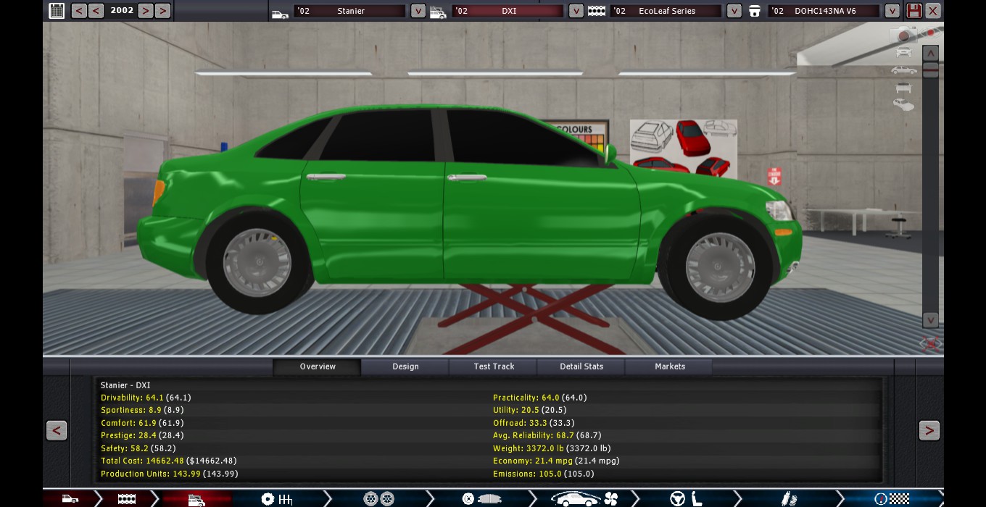Select the EcoLeaf Series name field

coord(666,12)
